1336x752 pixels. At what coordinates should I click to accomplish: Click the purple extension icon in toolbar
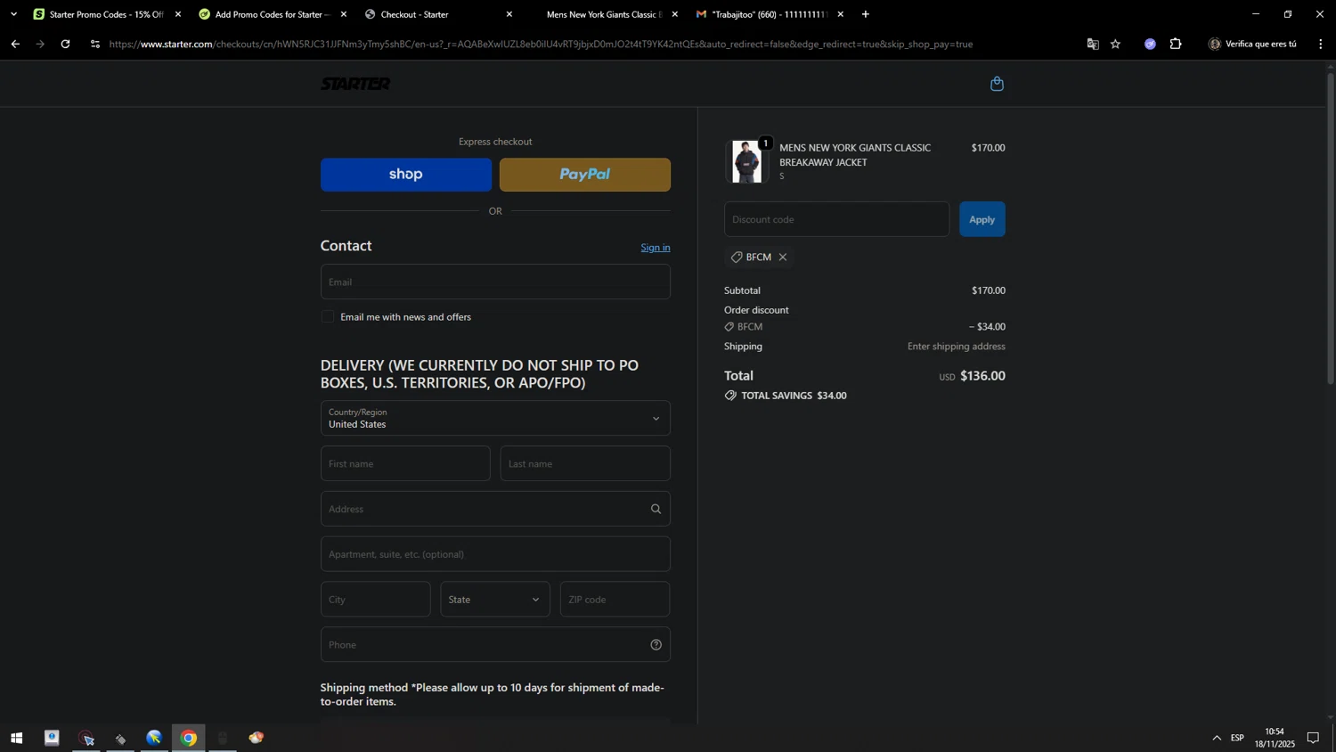(x=1150, y=44)
